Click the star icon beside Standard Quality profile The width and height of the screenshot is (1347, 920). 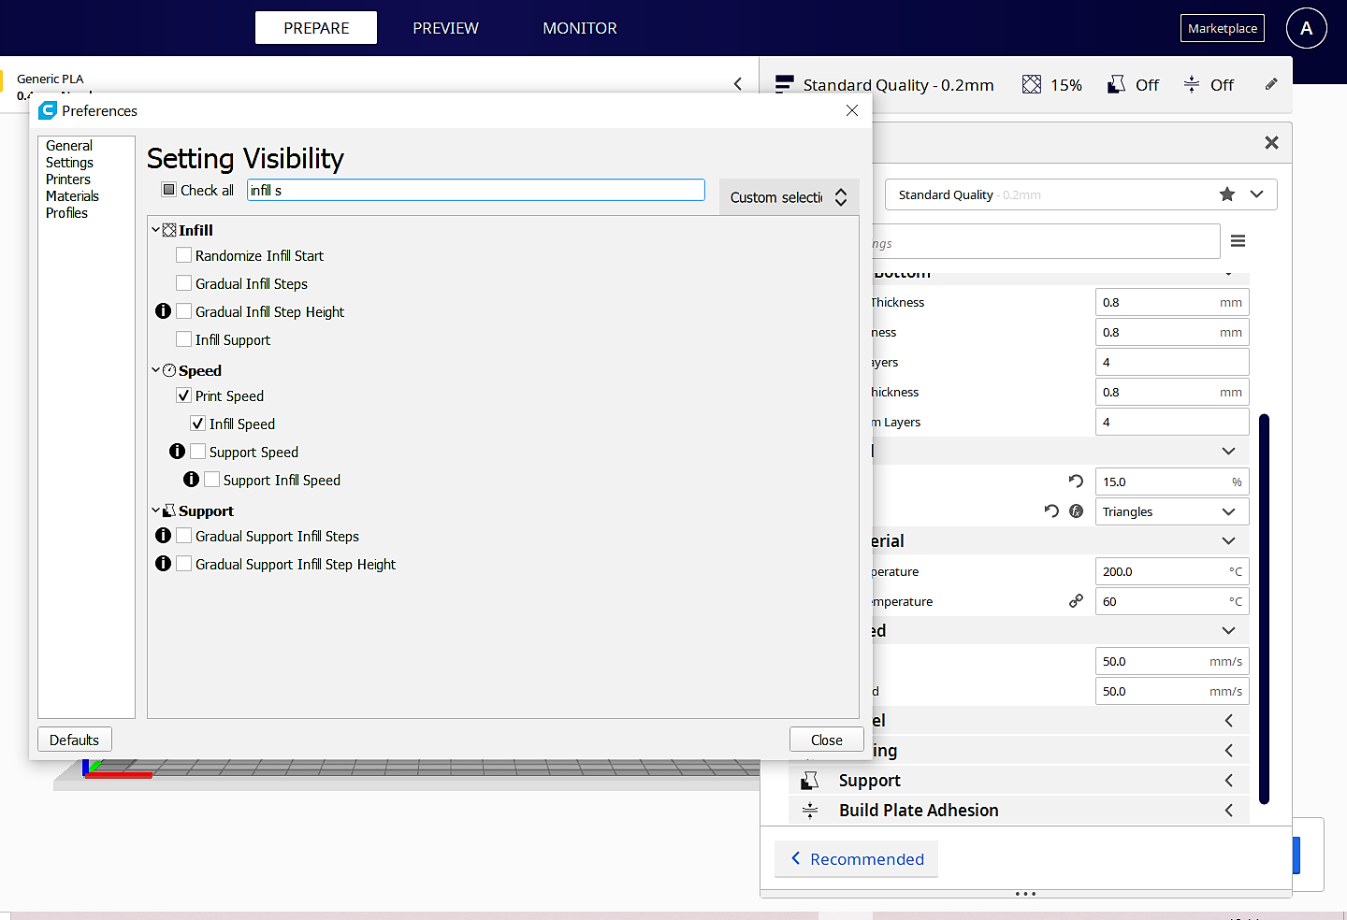1227,194
